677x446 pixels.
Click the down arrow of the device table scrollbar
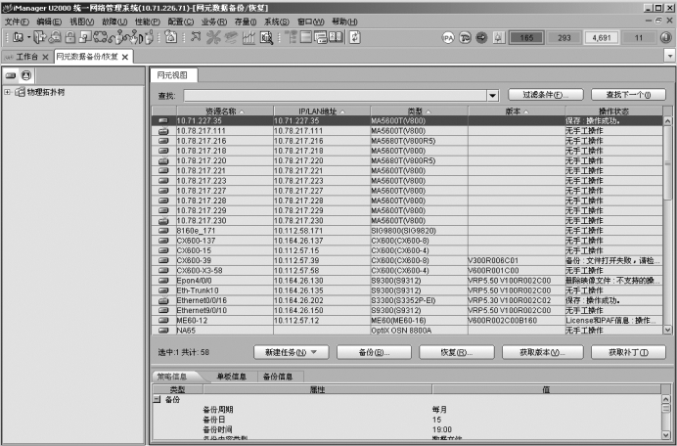pos(667,330)
